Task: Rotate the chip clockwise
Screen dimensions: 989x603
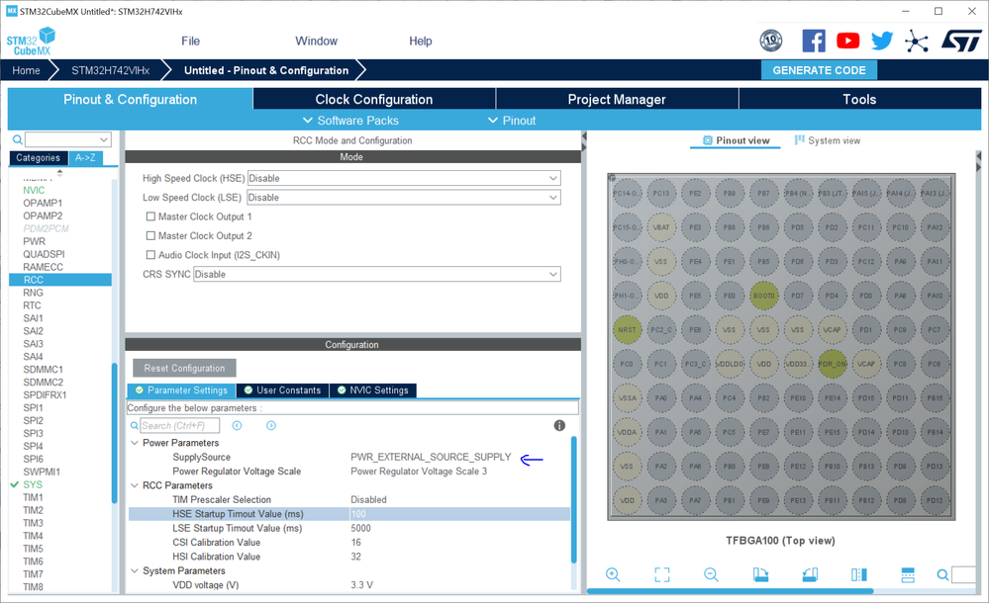Action: pos(760,574)
